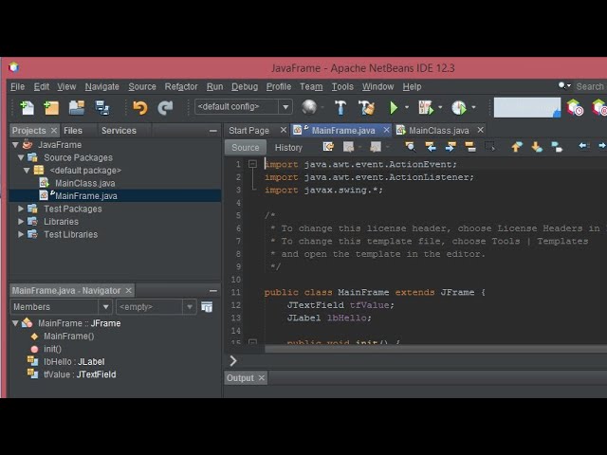Select MainClass.java in Projects tree
The width and height of the screenshot is (607, 455).
(84, 183)
